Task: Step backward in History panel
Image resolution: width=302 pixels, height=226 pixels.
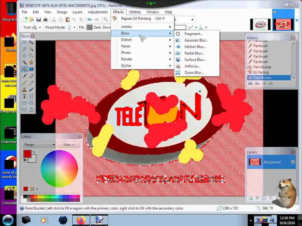Action: point(257,83)
